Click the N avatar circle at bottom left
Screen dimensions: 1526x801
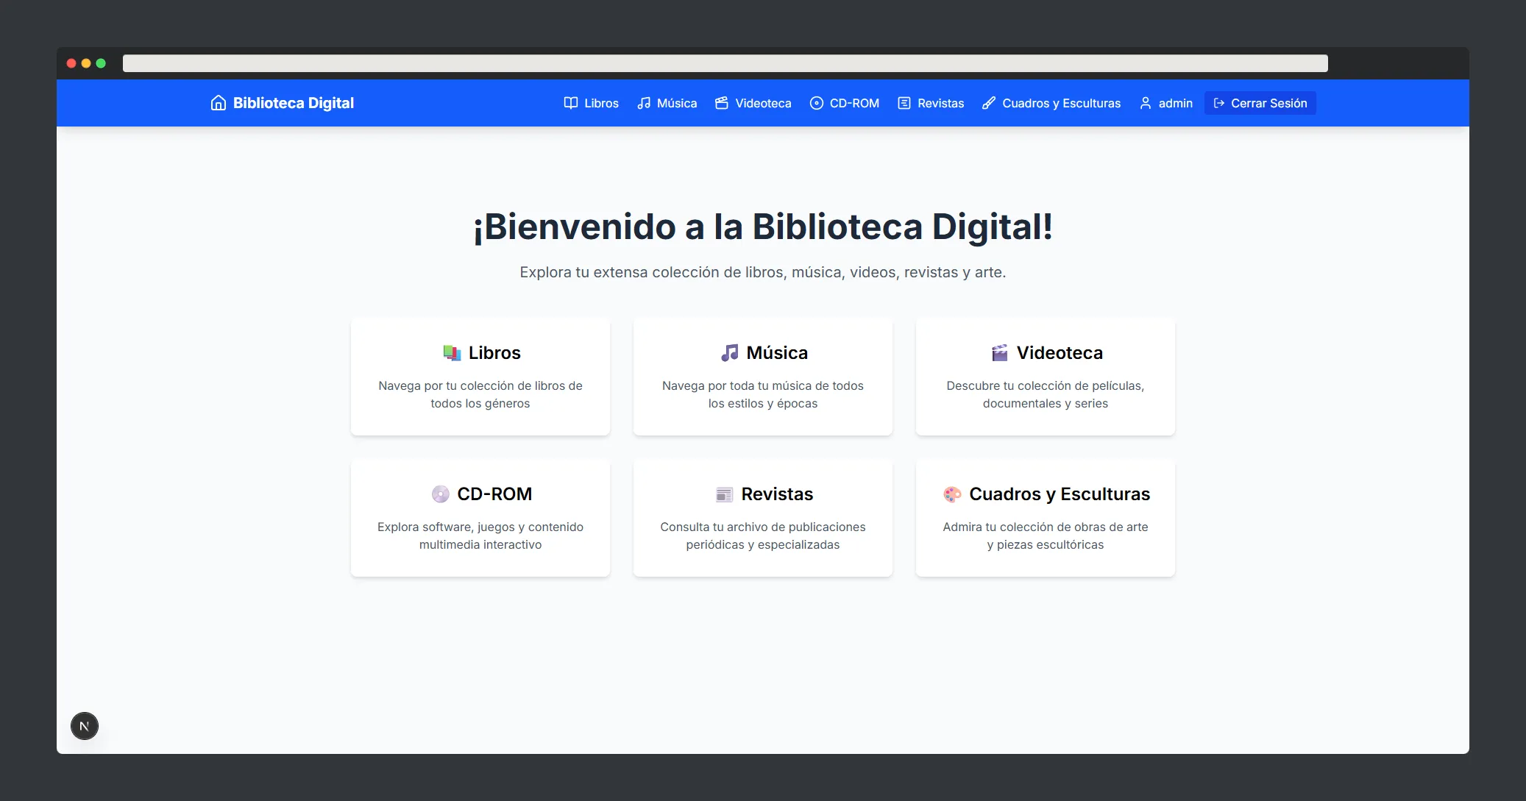[x=85, y=725]
